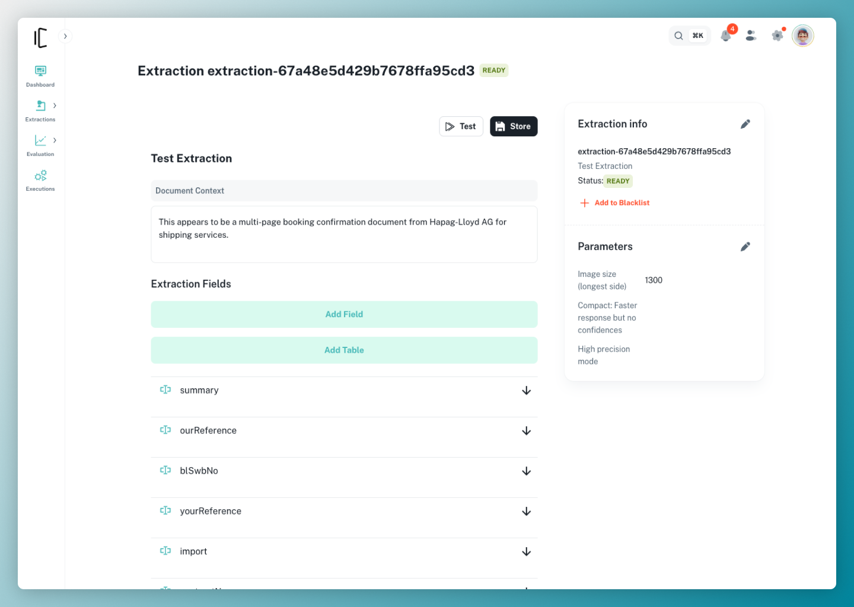
Task: Expand the blSwbNo field row
Action: (525, 471)
